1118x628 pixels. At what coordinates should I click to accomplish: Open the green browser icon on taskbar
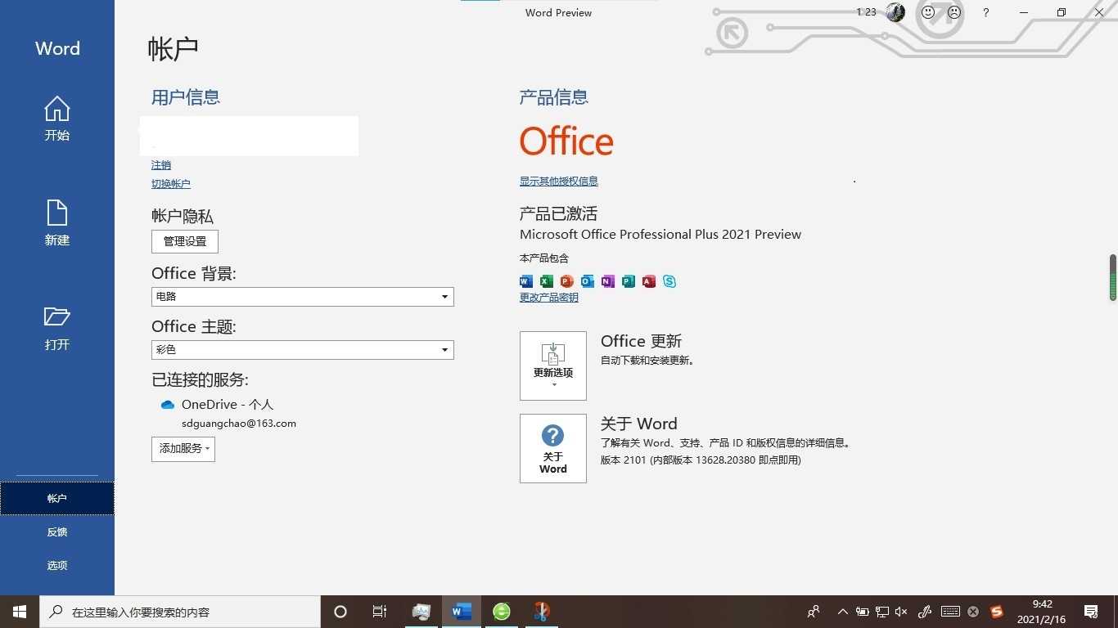click(502, 612)
